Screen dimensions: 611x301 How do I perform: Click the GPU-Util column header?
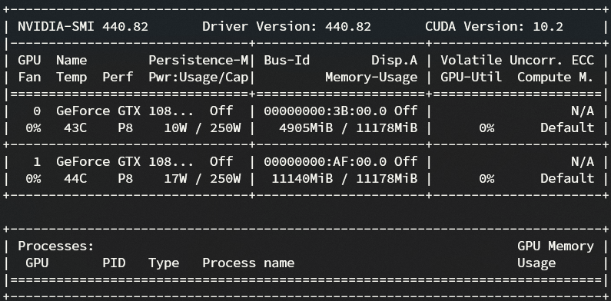coord(471,77)
